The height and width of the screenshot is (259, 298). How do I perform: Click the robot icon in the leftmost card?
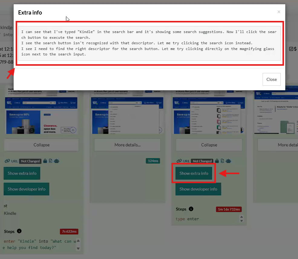coord(56,161)
